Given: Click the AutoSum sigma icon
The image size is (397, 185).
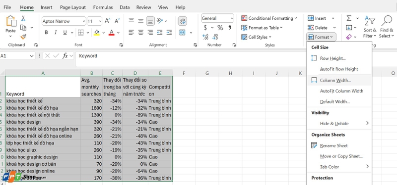Looking at the screenshot, I should tap(349, 18).
